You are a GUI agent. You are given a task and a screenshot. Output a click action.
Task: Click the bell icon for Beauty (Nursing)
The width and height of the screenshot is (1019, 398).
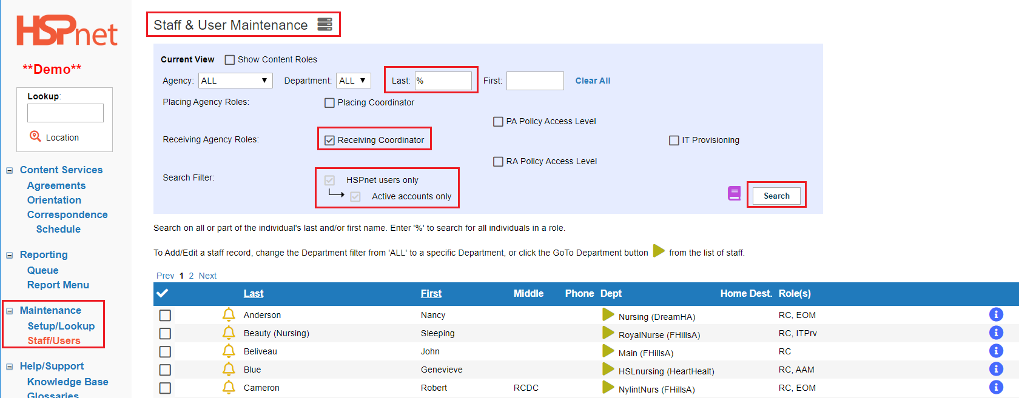pos(229,333)
